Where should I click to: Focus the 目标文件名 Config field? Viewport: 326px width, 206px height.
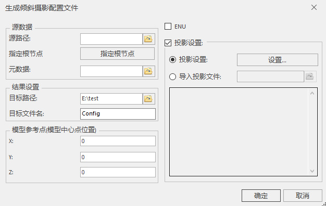coord(118,114)
